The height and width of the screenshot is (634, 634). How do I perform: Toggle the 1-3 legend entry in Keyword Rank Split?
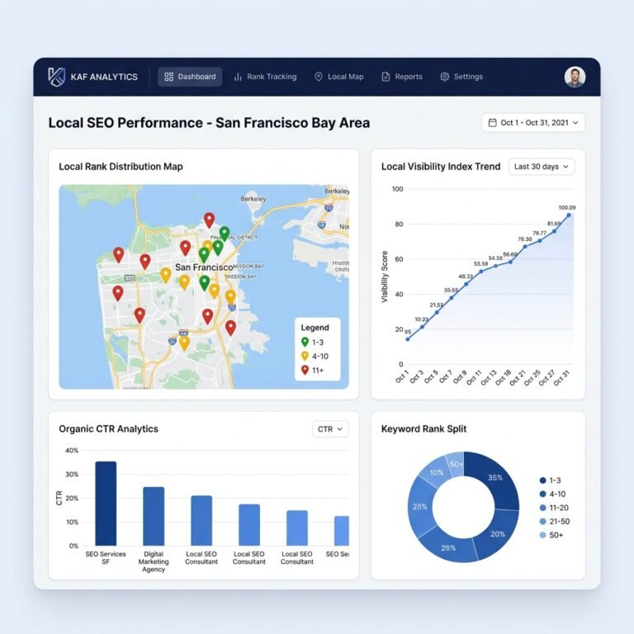(551, 480)
